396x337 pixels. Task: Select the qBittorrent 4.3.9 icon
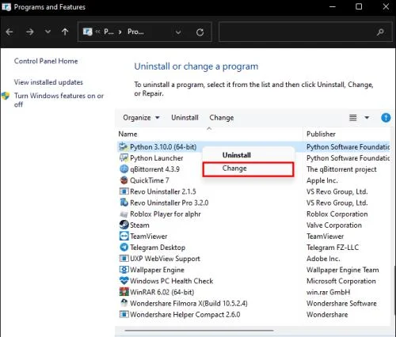pos(124,168)
